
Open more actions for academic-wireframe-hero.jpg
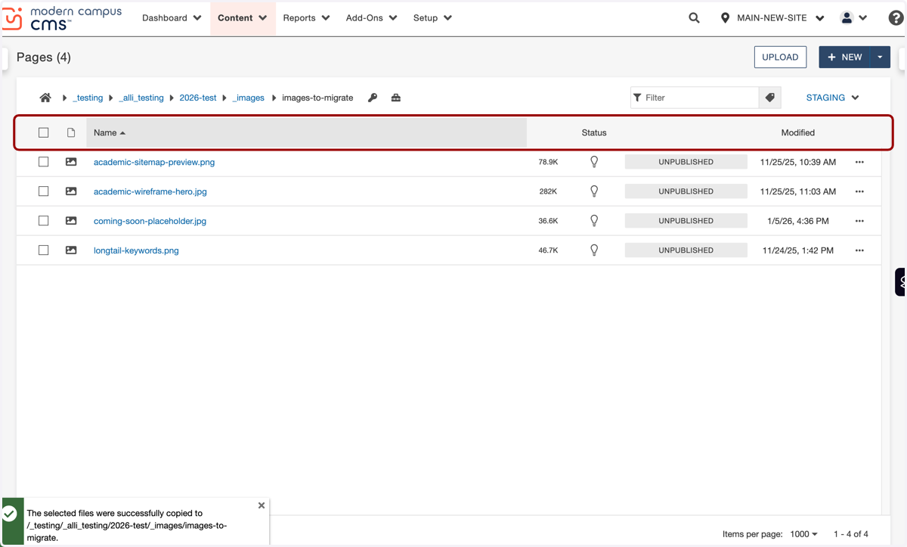(x=859, y=191)
